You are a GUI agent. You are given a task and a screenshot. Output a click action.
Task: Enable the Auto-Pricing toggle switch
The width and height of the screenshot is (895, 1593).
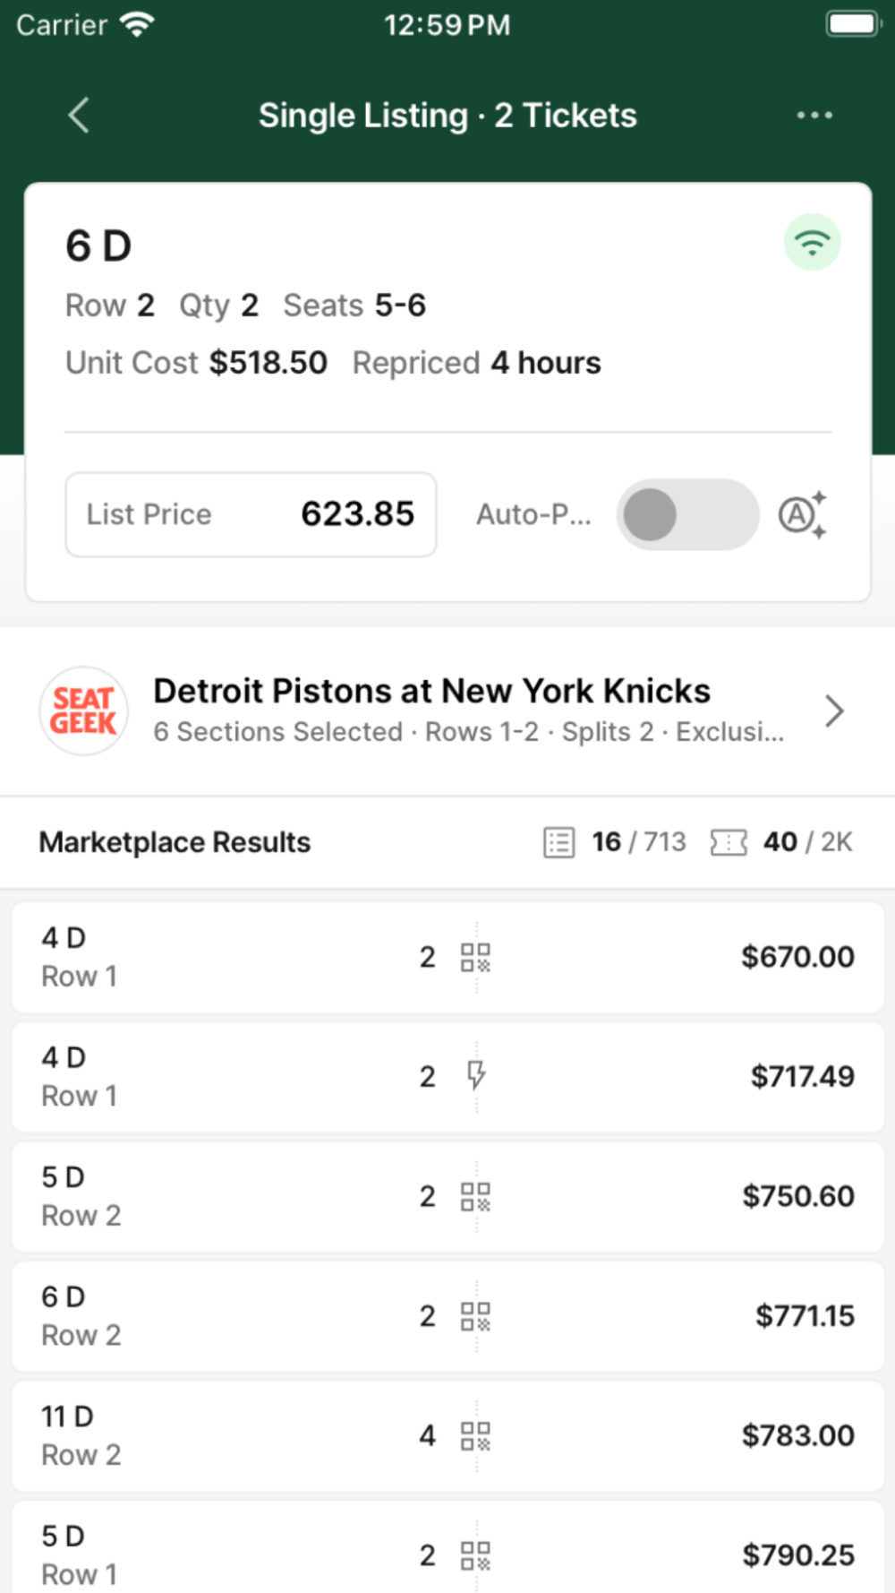[x=687, y=515]
